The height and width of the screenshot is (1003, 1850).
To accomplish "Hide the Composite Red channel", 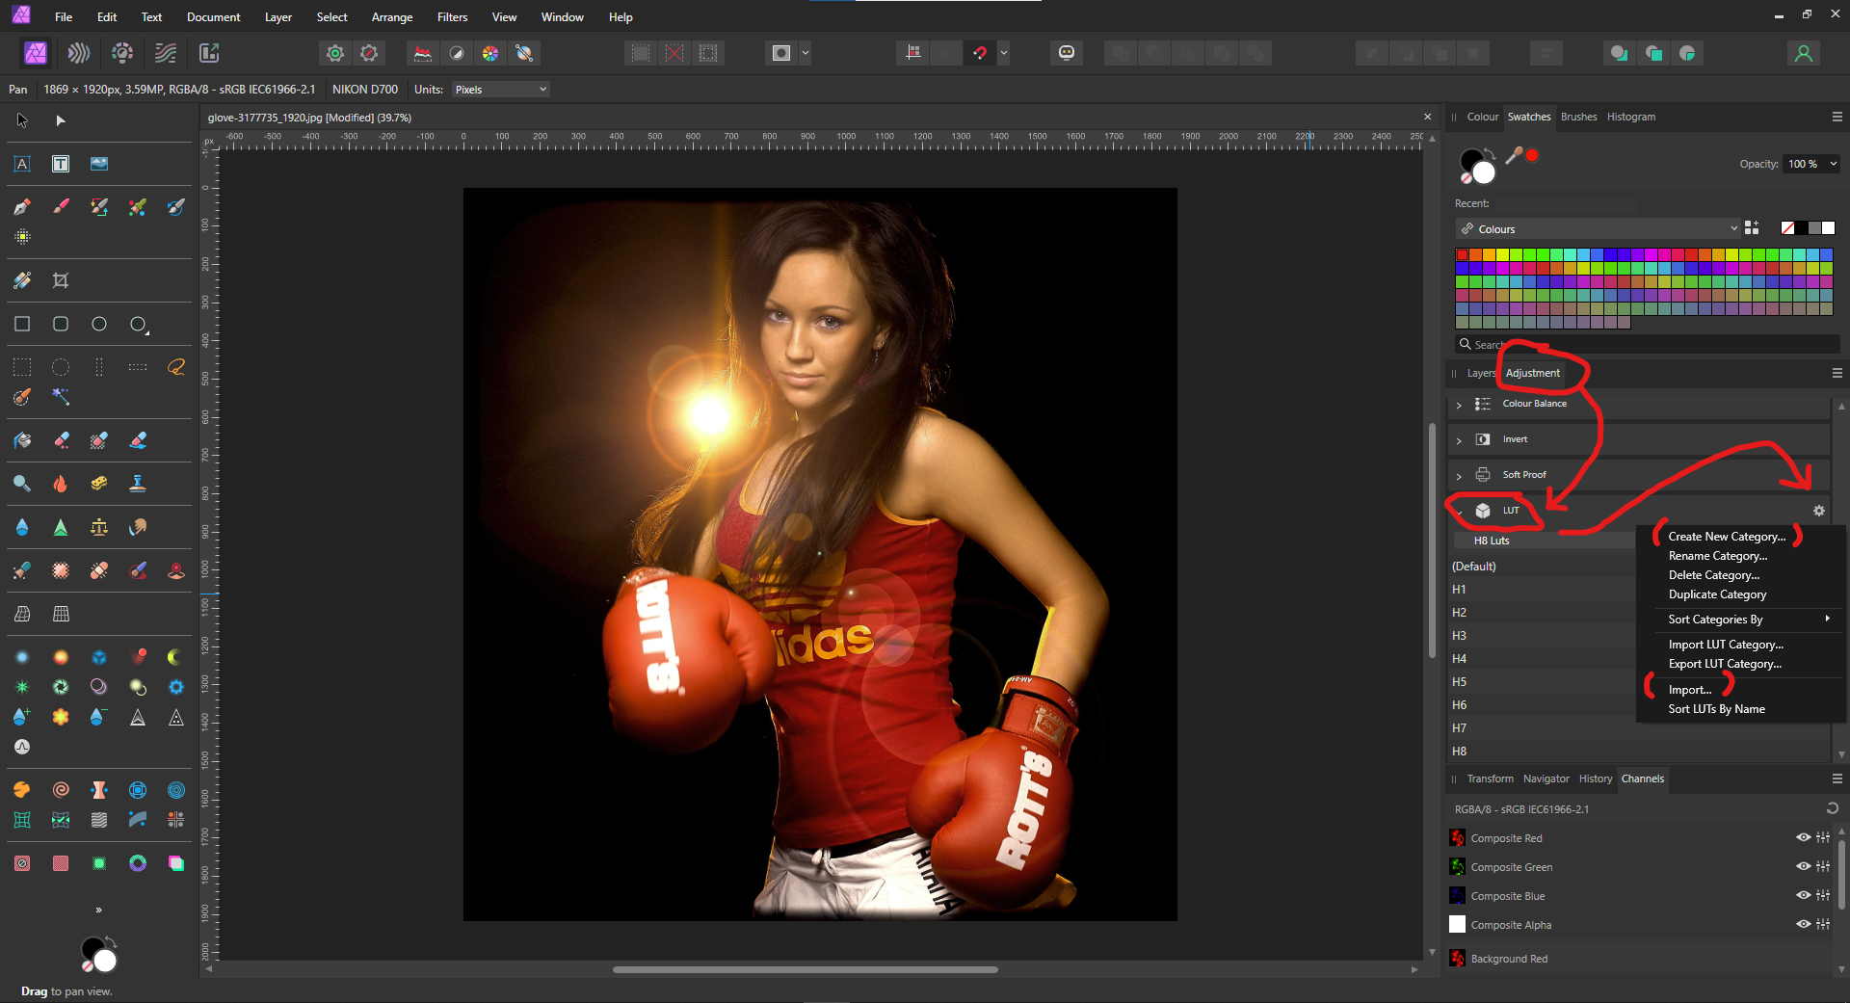I will point(1803,838).
